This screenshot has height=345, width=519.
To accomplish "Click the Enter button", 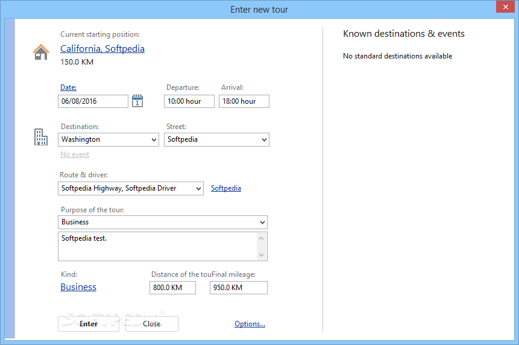I will [89, 324].
